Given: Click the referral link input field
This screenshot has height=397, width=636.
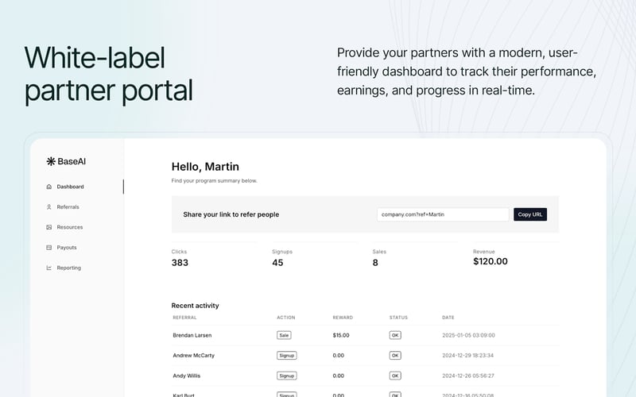Looking at the screenshot, I should (442, 214).
